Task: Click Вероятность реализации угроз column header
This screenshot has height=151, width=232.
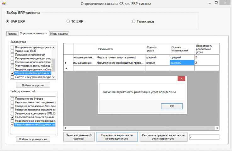Action: point(207,49)
